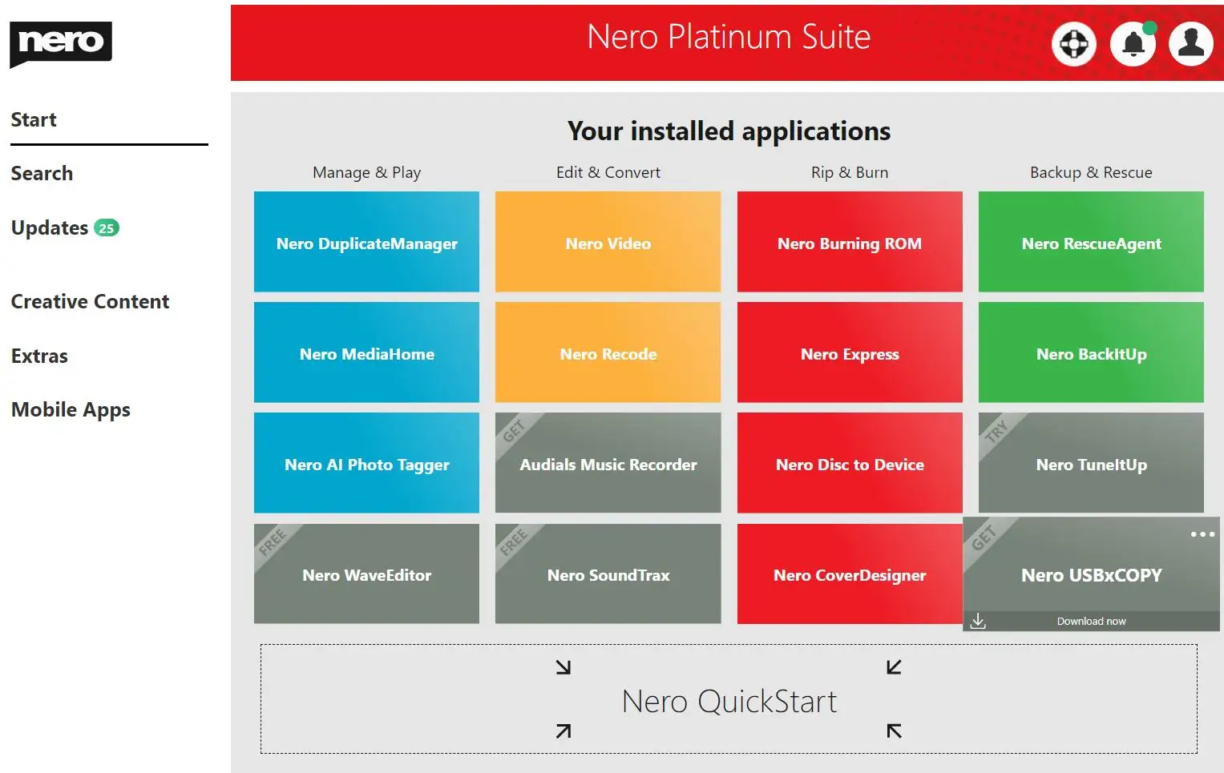Go to Creative Content
The height and width of the screenshot is (773, 1224).
(x=90, y=302)
